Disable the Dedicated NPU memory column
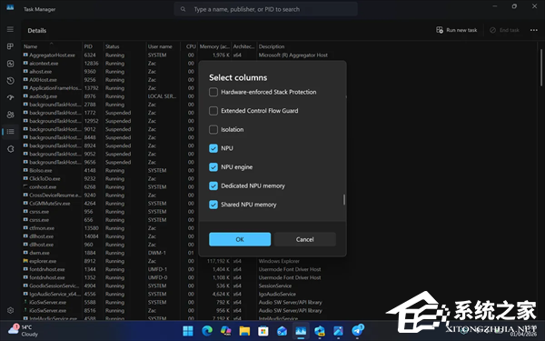Image resolution: width=545 pixels, height=341 pixels. [213, 186]
